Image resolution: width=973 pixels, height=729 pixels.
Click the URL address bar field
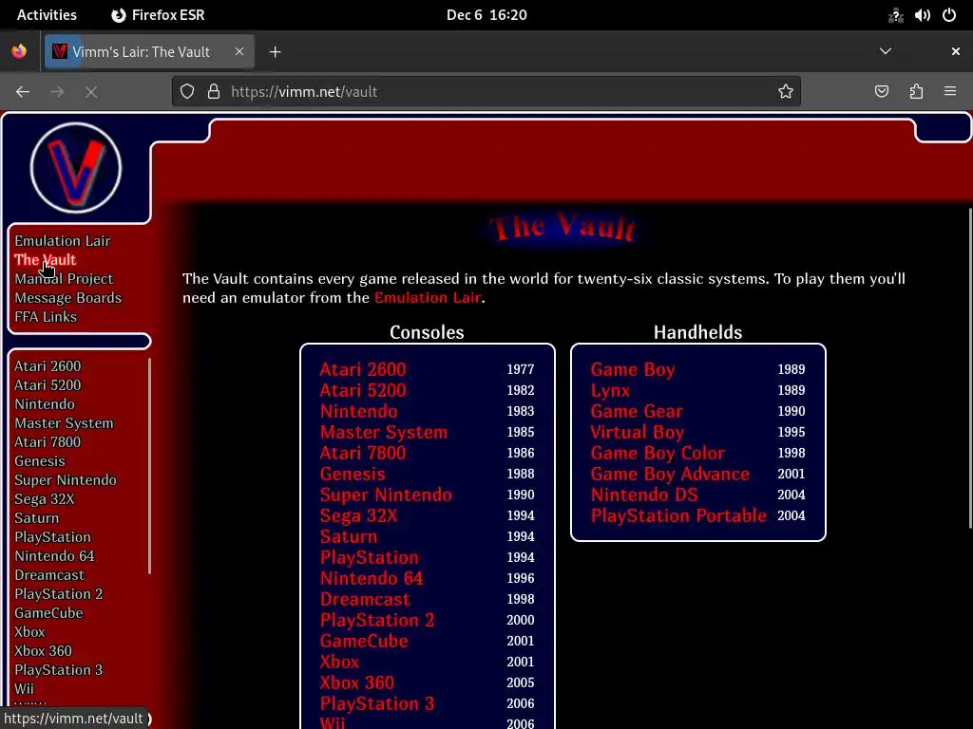(486, 92)
